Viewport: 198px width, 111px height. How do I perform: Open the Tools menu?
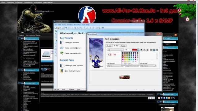(83, 25)
